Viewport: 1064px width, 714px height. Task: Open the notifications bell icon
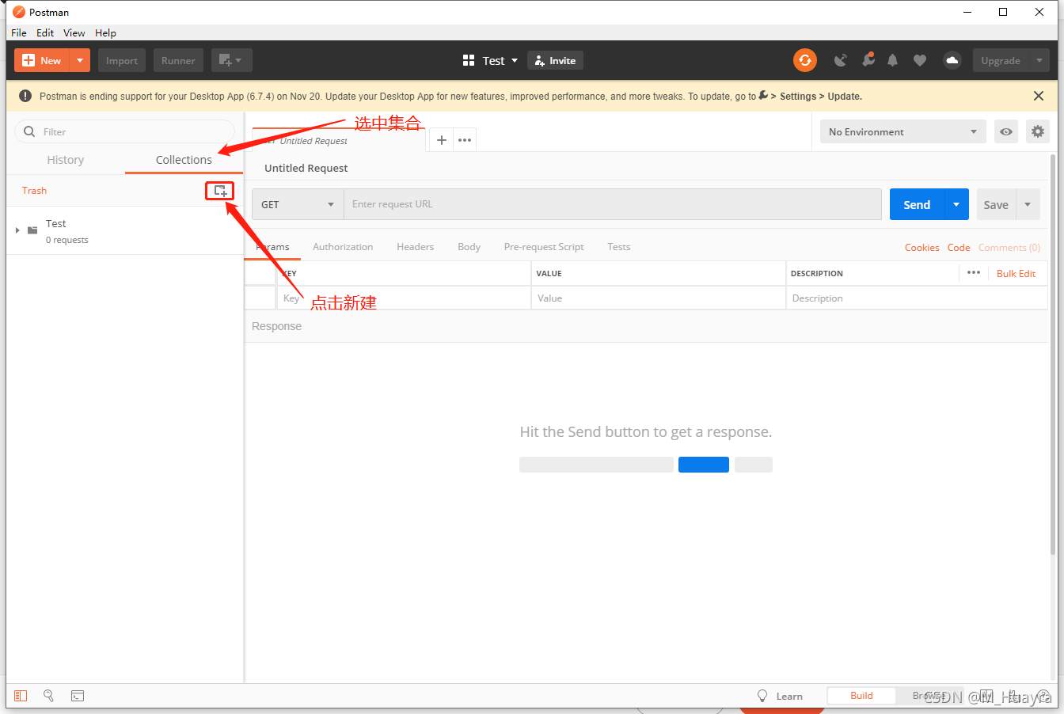[x=893, y=61]
